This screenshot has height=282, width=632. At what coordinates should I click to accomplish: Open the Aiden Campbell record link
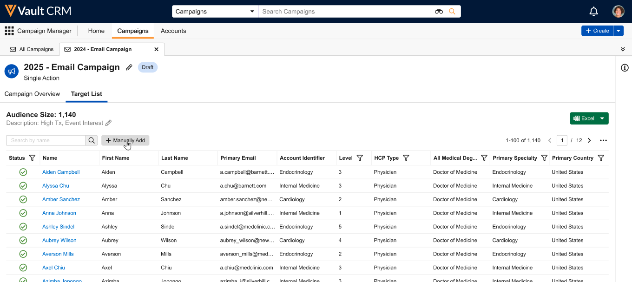(61, 172)
